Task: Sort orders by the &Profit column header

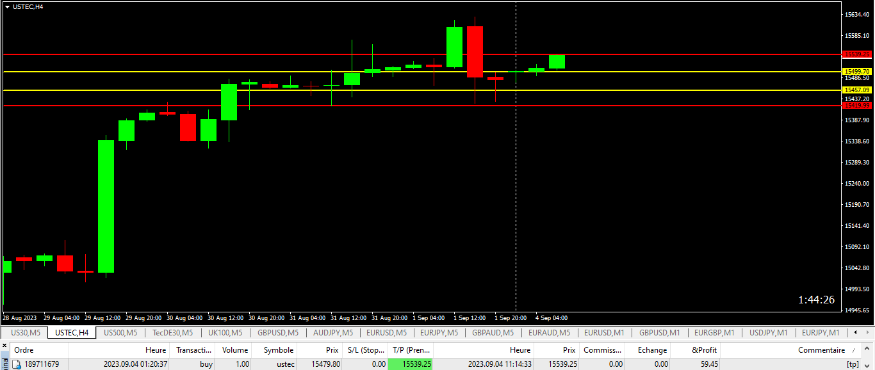Action: click(x=705, y=350)
